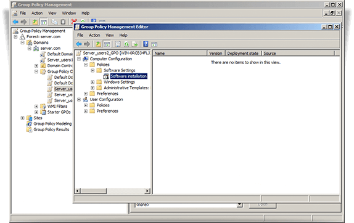The image size is (354, 223).
Task: Click Group Policy Management Editor title bar icon
Action: tap(78, 27)
